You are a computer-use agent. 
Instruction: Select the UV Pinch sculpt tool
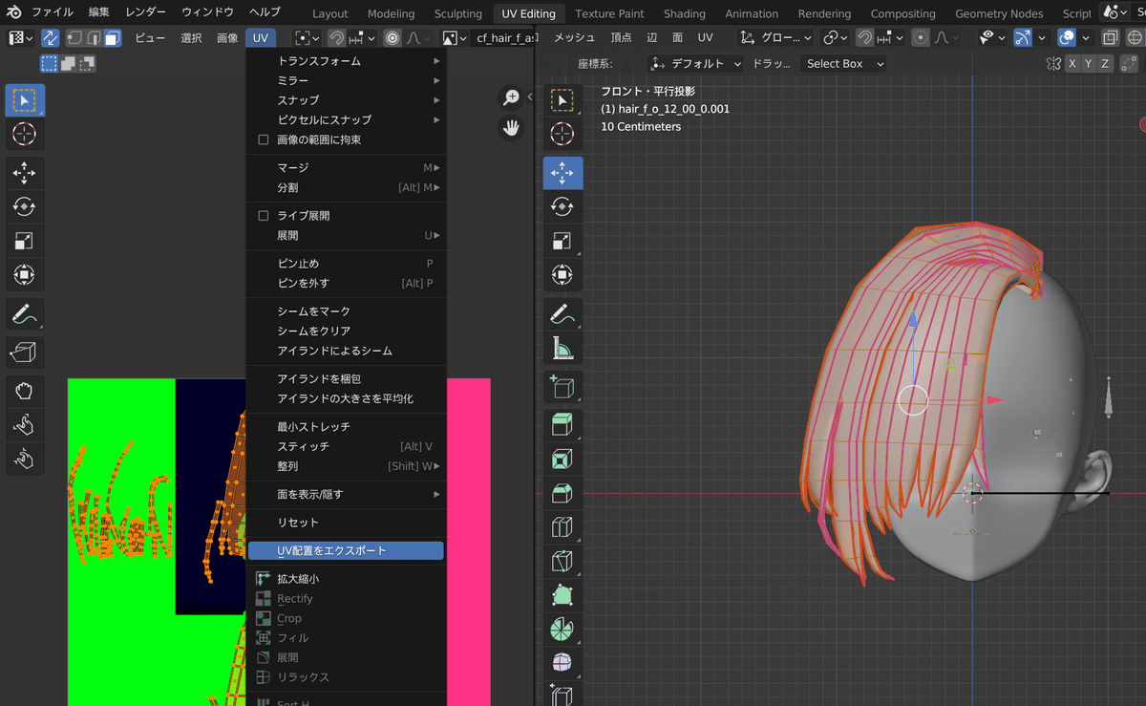tap(24, 460)
